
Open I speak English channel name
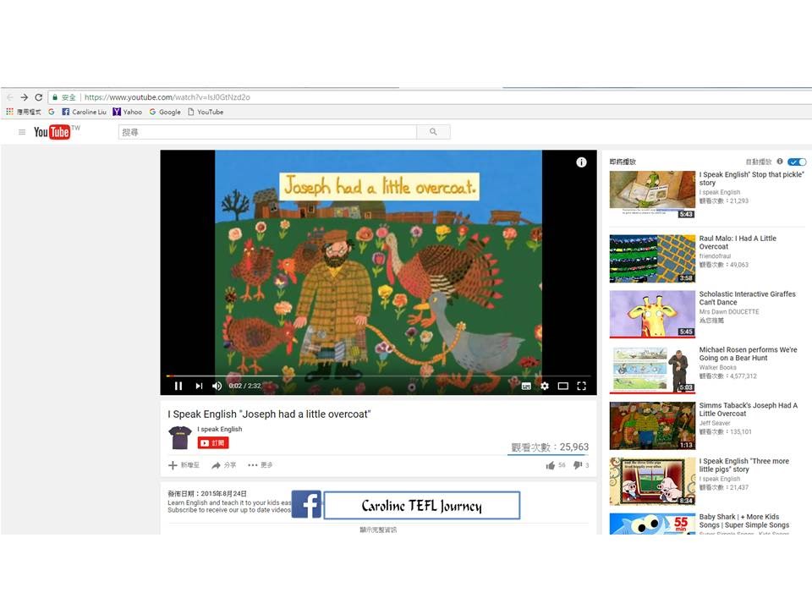click(220, 429)
